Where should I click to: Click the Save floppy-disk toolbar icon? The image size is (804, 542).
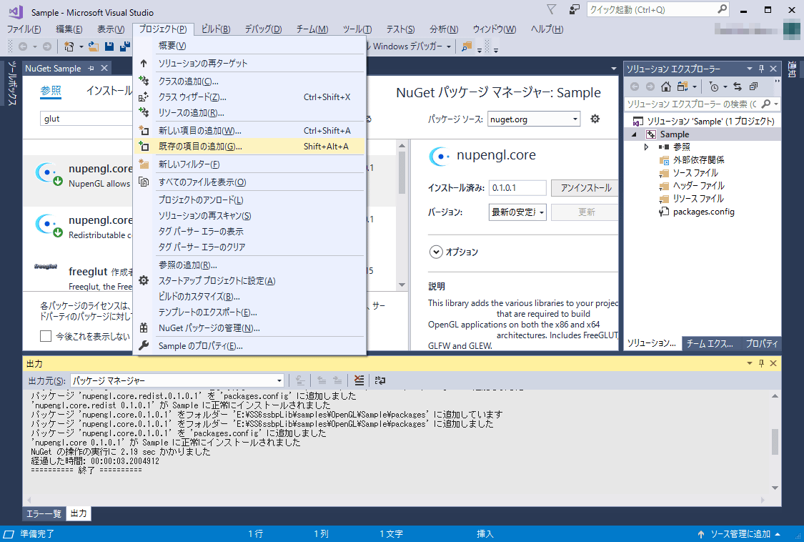click(109, 46)
